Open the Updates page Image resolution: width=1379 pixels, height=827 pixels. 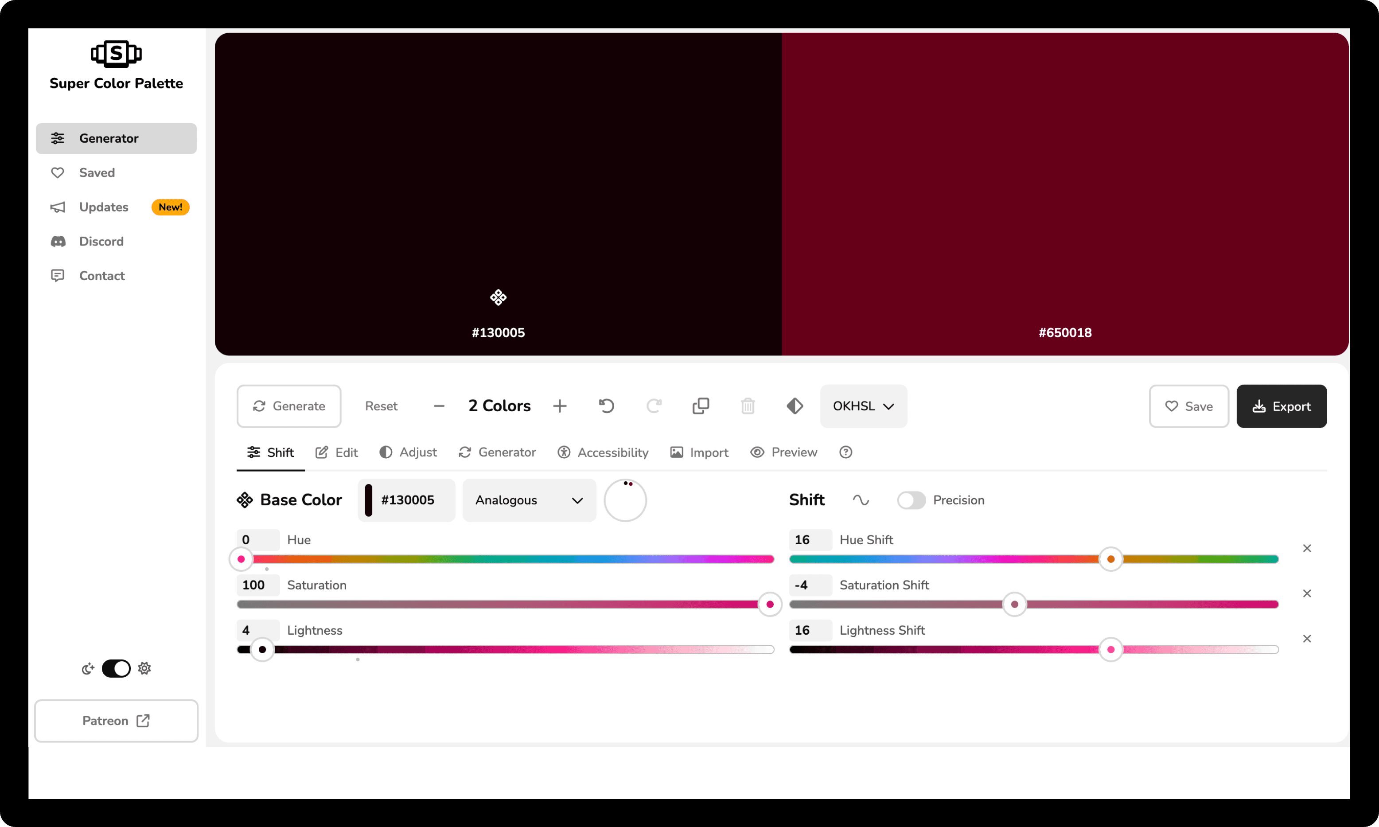116,207
